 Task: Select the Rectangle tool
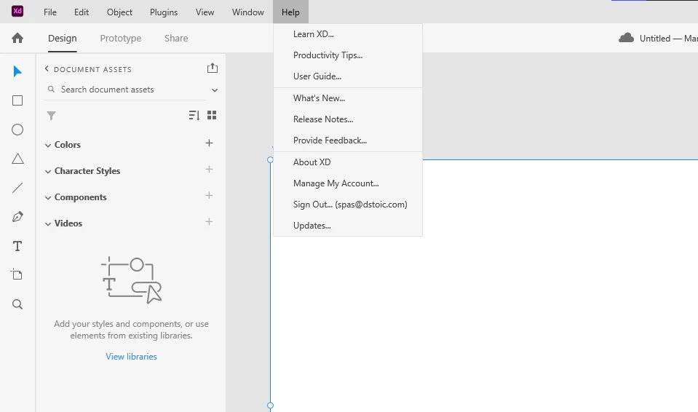pyautogui.click(x=17, y=100)
